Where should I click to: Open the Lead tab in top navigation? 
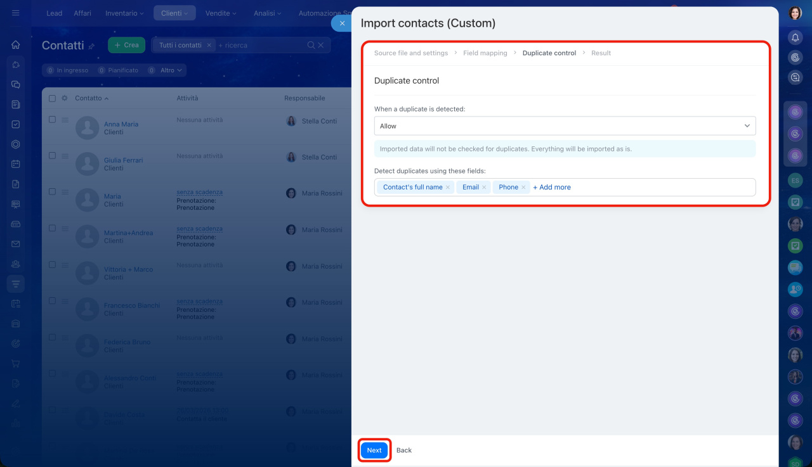(55, 13)
